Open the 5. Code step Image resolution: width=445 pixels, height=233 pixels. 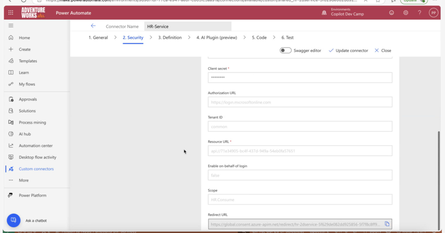coord(259,37)
